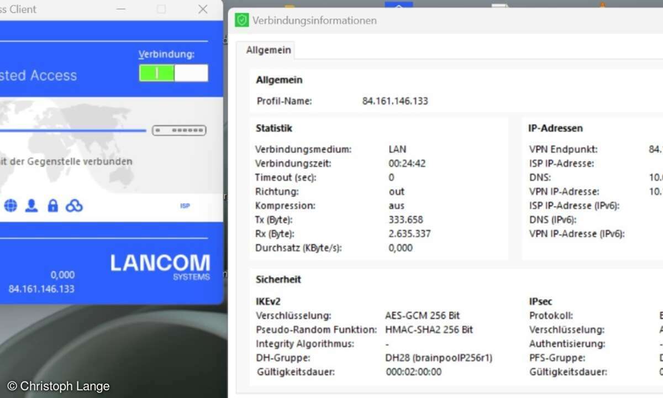
Task: Click the Verschlüsselung value AES-GCM 256 Bit
Action: (x=423, y=316)
